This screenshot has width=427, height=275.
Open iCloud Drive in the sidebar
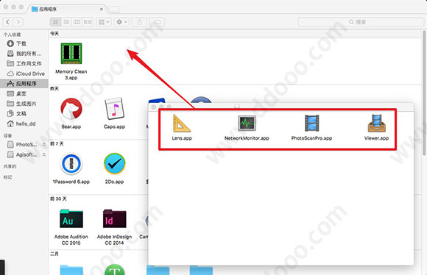tap(24, 74)
